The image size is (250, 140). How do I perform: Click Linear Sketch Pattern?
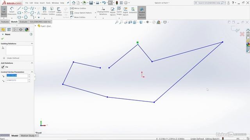pos(81,13)
